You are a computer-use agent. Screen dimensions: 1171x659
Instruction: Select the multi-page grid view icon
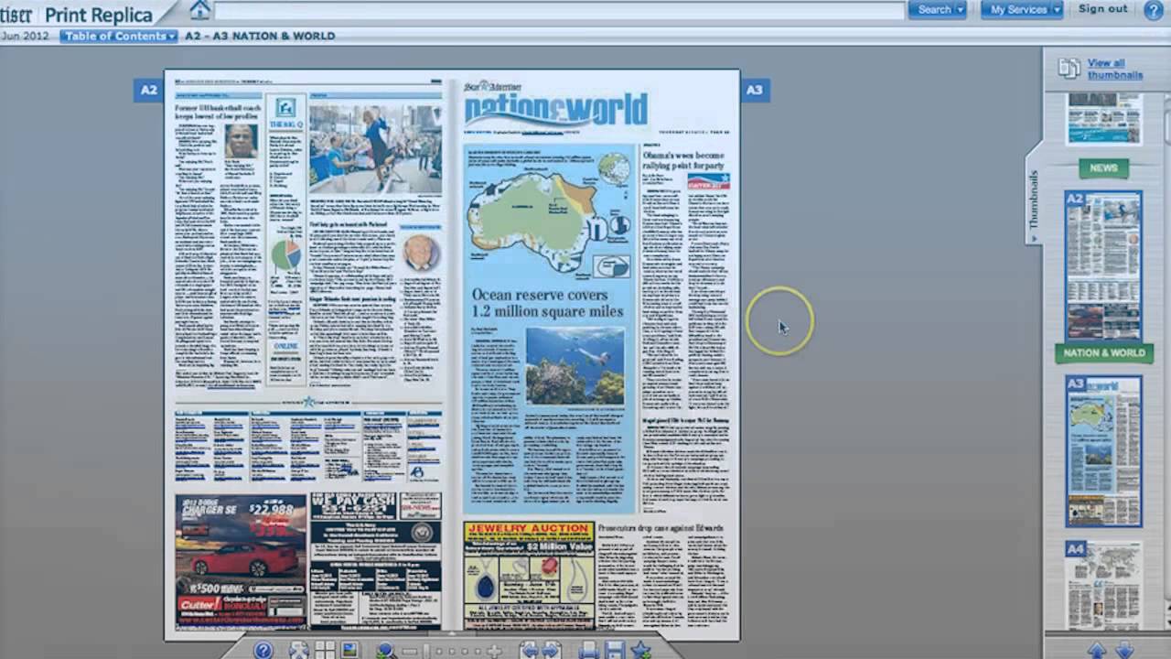click(x=324, y=650)
